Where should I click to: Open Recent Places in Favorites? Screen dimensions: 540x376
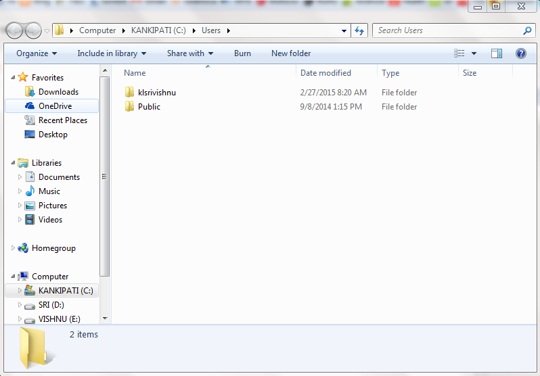click(x=63, y=120)
